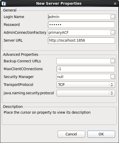Focus the Login Name admin field

[79, 17]
